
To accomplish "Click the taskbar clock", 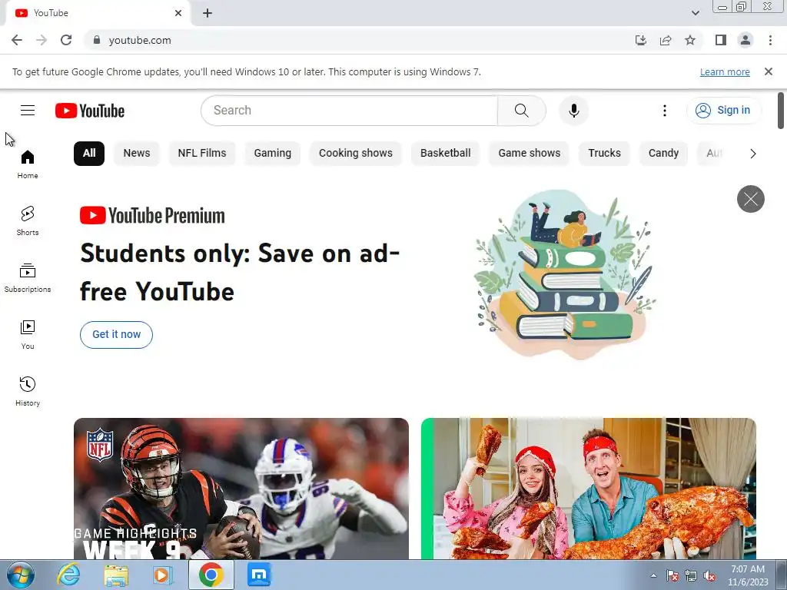I will point(748,575).
